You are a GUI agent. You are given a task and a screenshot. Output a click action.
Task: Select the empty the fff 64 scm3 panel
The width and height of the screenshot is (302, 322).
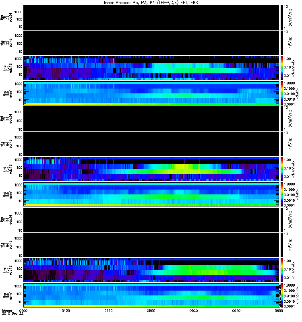(x=151, y=245)
